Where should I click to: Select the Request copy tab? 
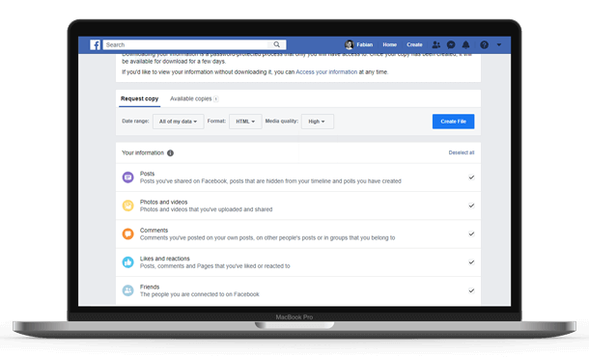[x=139, y=98]
